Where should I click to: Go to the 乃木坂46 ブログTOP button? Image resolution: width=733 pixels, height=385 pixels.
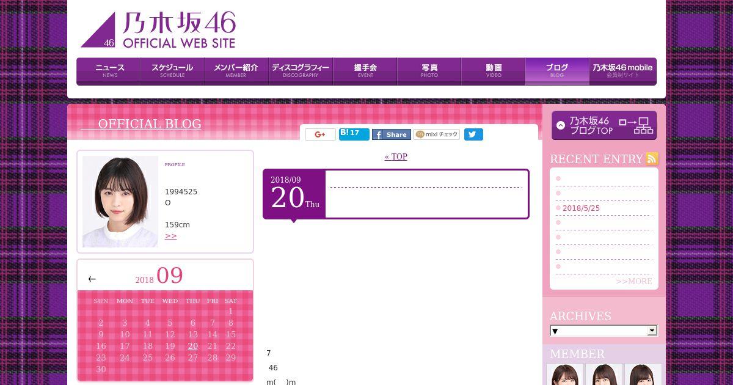[604, 125]
